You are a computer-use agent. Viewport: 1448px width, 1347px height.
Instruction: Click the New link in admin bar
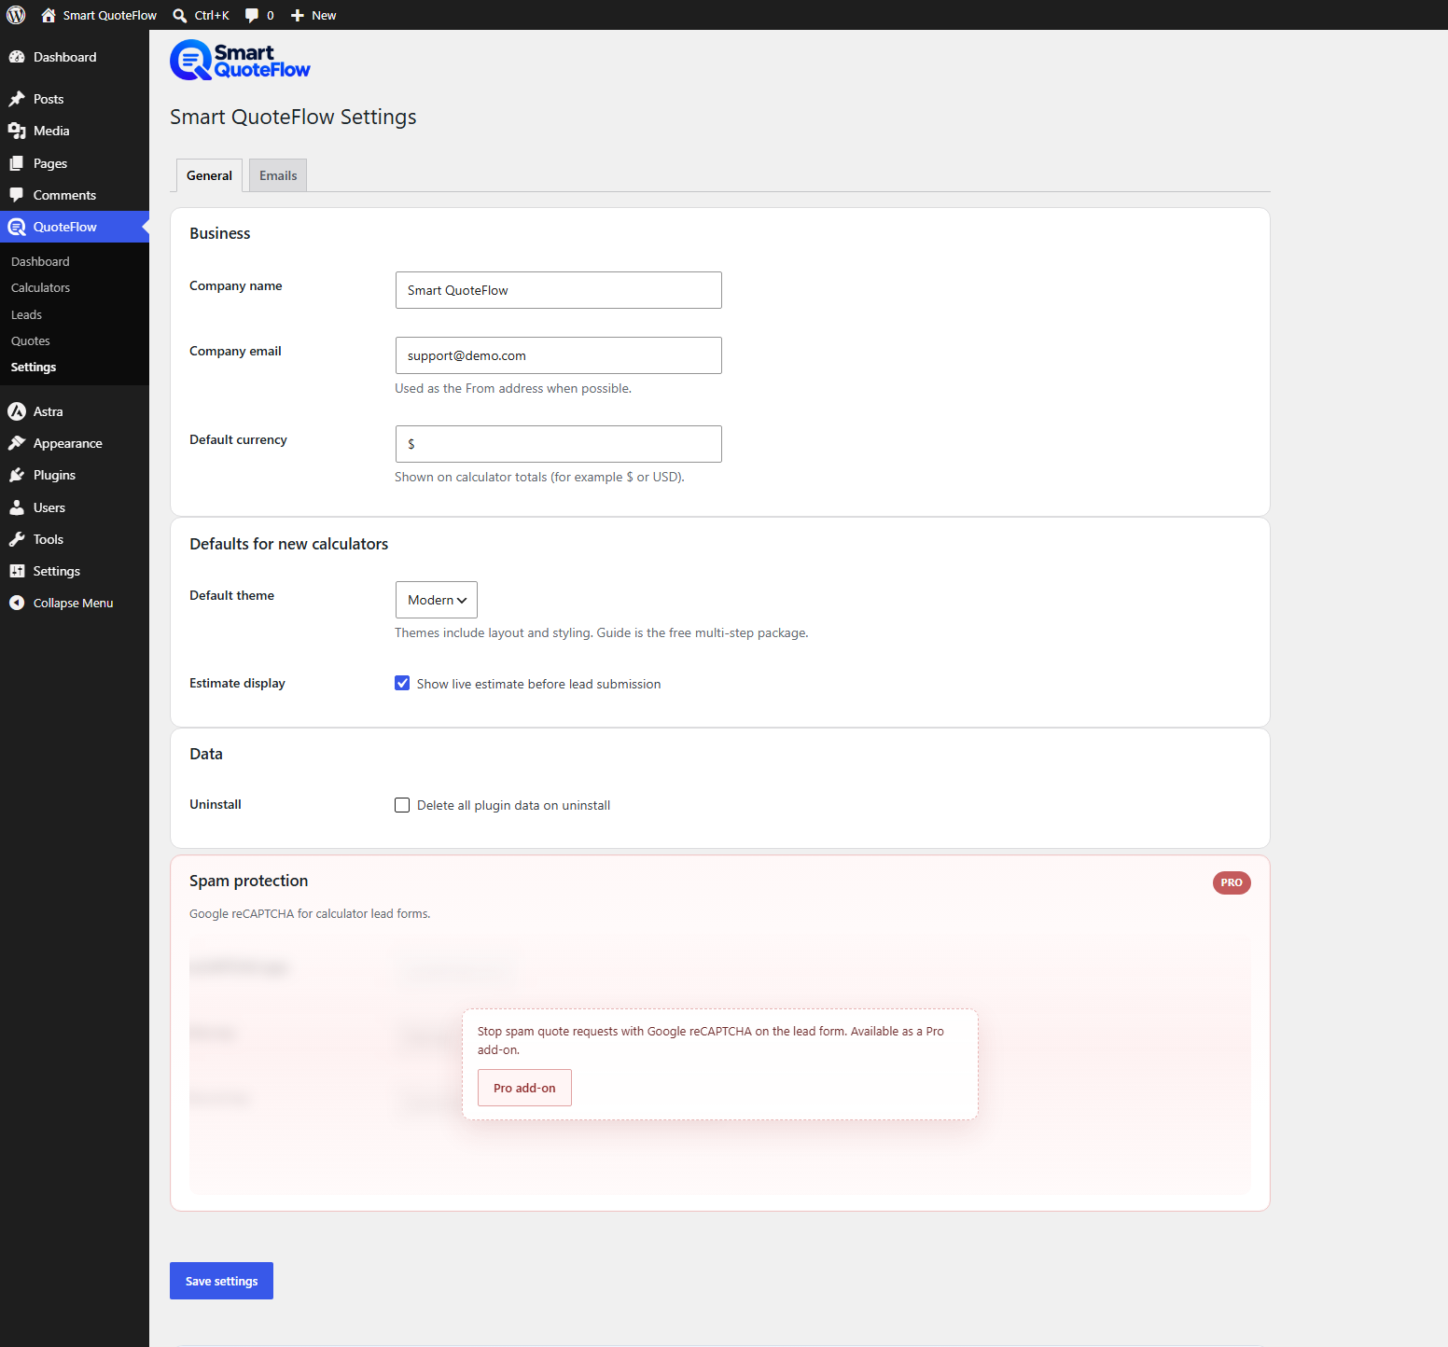(324, 15)
